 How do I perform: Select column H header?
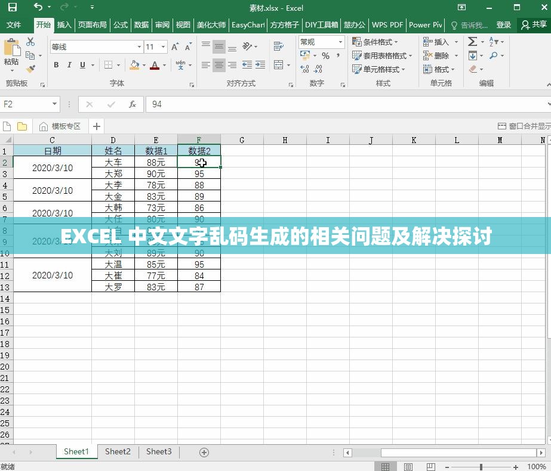(285, 140)
